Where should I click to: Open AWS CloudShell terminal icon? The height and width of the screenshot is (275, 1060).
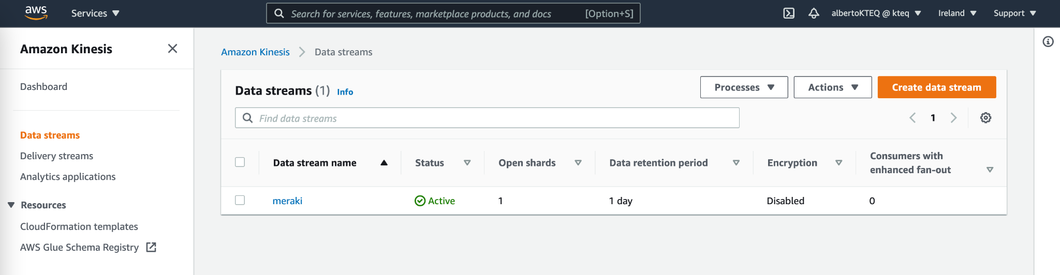coord(789,13)
